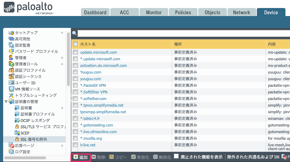This screenshot has height=162, width=290.
Task: Open the *.tpncs.simplifymedia.net entry
Action: click(102, 105)
